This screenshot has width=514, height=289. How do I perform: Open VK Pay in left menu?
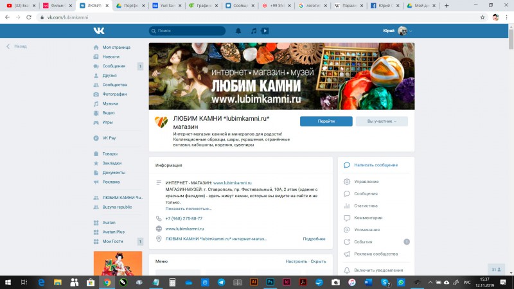(109, 138)
